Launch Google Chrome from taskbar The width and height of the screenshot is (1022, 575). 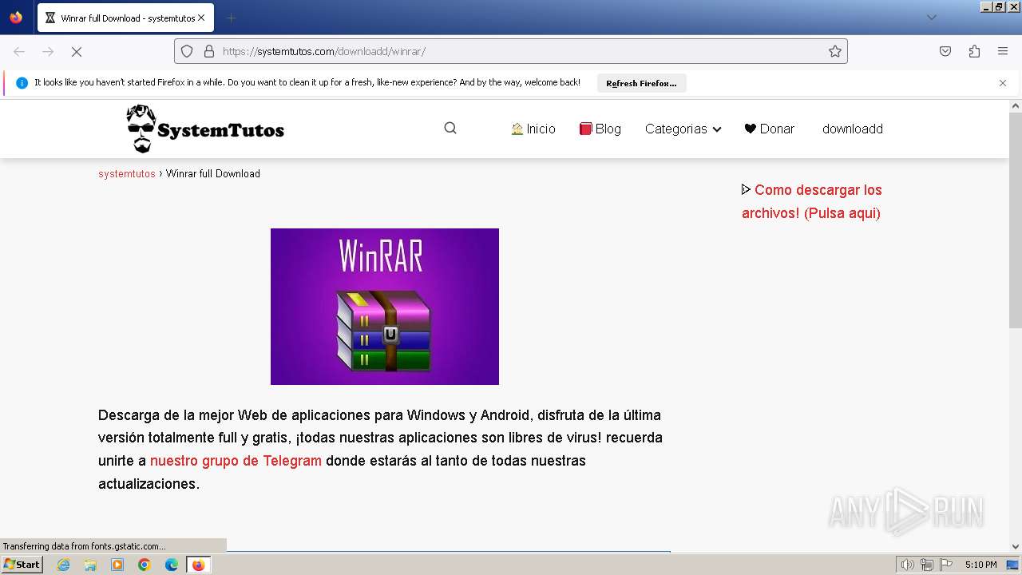click(x=145, y=565)
